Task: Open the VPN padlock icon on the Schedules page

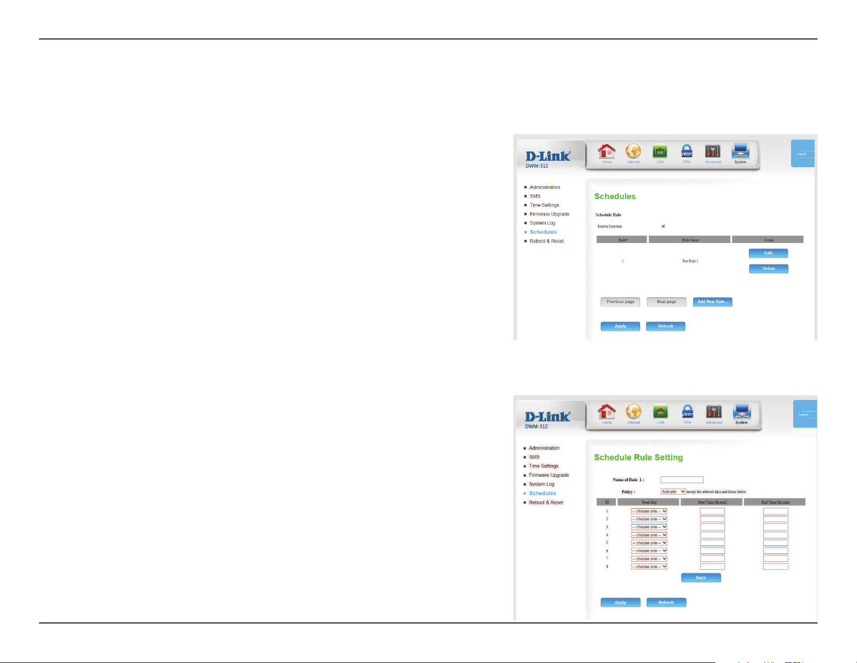Action: pos(687,151)
